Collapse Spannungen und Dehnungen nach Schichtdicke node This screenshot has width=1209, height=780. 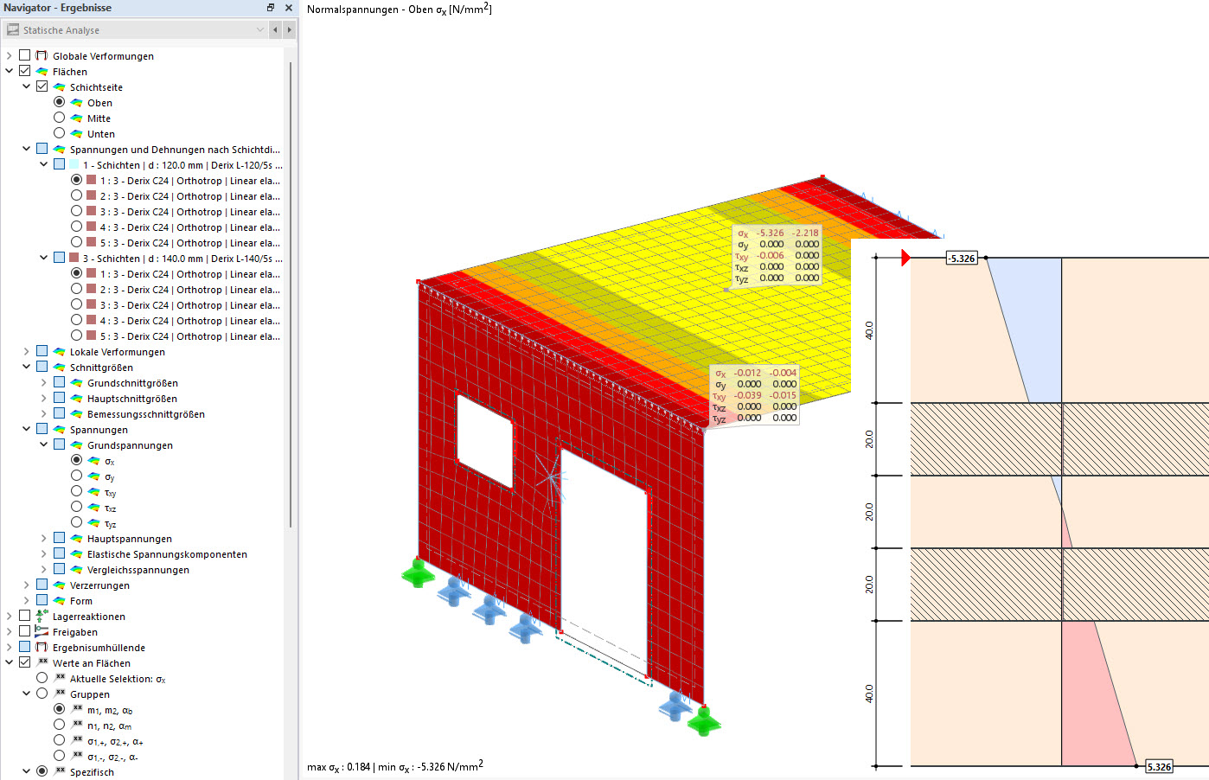coord(27,149)
